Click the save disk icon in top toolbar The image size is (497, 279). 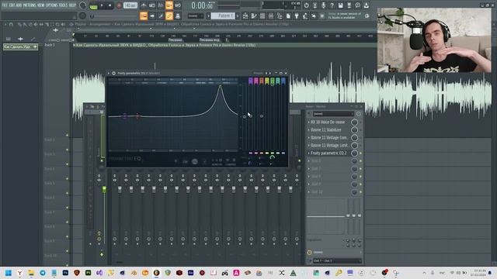(x=340, y=5)
